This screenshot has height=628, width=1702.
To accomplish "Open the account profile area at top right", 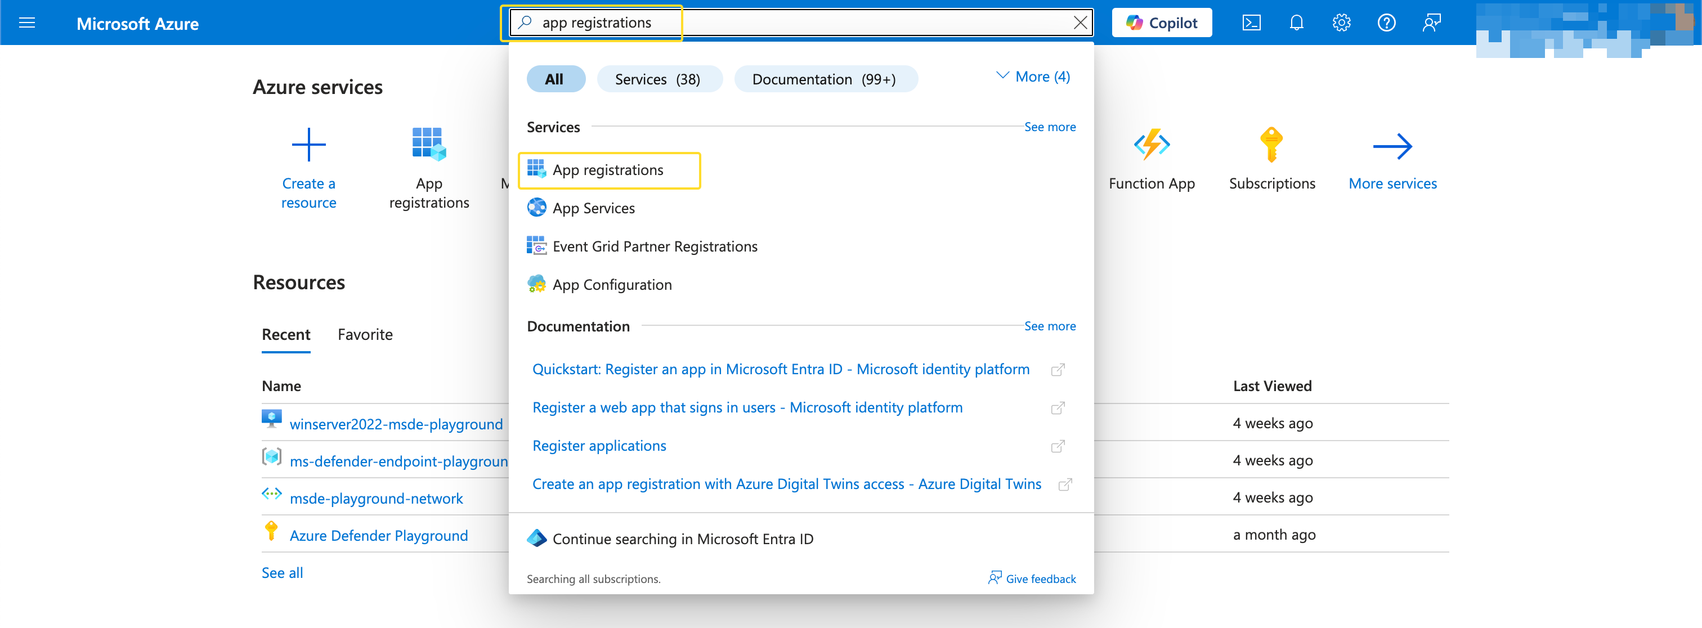I will point(1585,29).
